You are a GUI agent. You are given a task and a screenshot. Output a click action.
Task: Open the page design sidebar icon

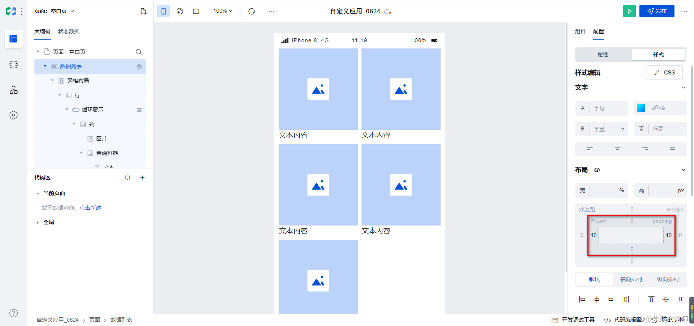[13, 39]
